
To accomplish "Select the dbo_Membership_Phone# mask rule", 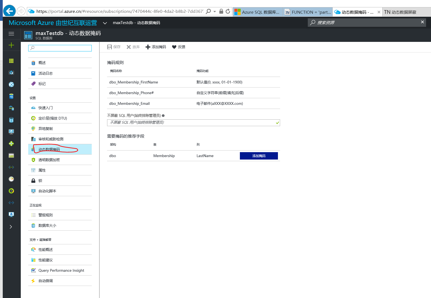I will (x=194, y=93).
